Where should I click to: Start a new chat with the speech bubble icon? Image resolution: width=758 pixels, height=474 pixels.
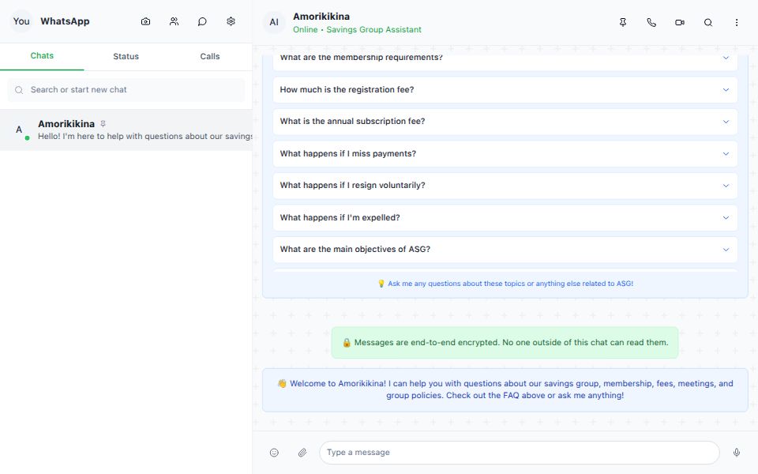pyautogui.click(x=202, y=21)
